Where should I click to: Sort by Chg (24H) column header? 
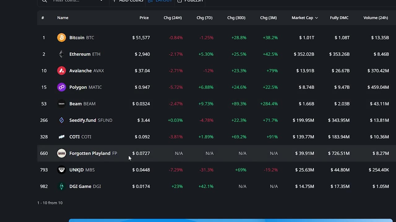[x=173, y=18]
